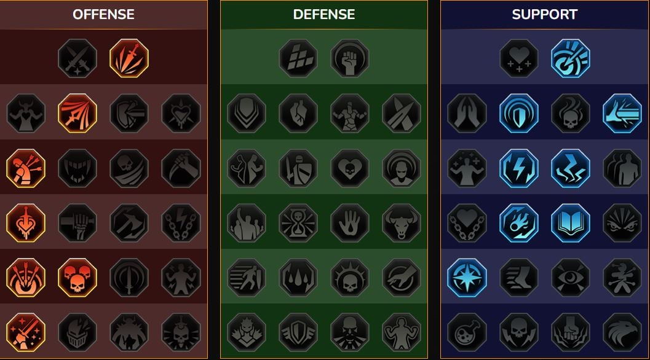Open the SUPPORT mastery tree header
The image size is (650, 360).
coord(545,15)
